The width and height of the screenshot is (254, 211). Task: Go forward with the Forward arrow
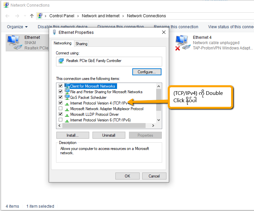[17, 16]
